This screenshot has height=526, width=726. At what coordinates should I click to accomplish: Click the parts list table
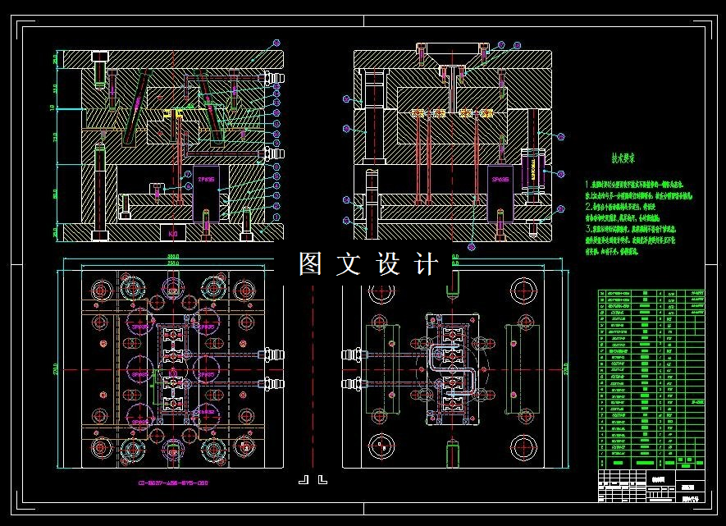coord(651,379)
